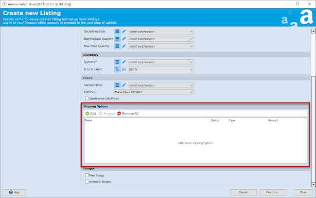Click Status column header in shipping table

click(x=219, y=120)
